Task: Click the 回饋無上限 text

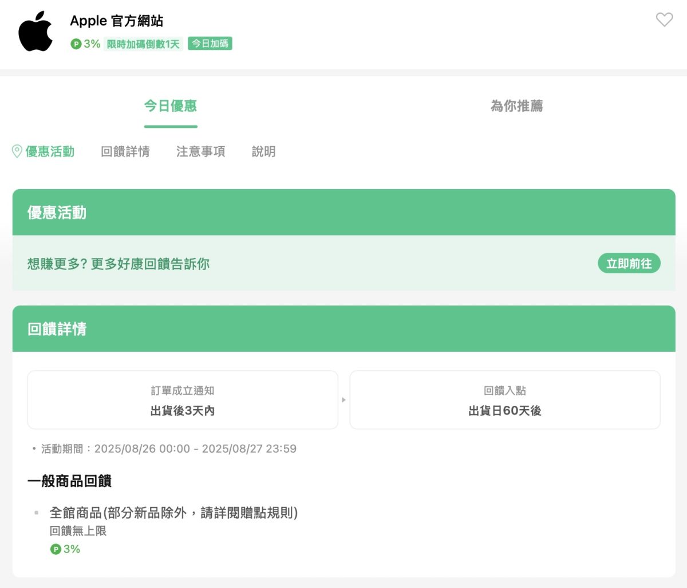Action: (78, 531)
